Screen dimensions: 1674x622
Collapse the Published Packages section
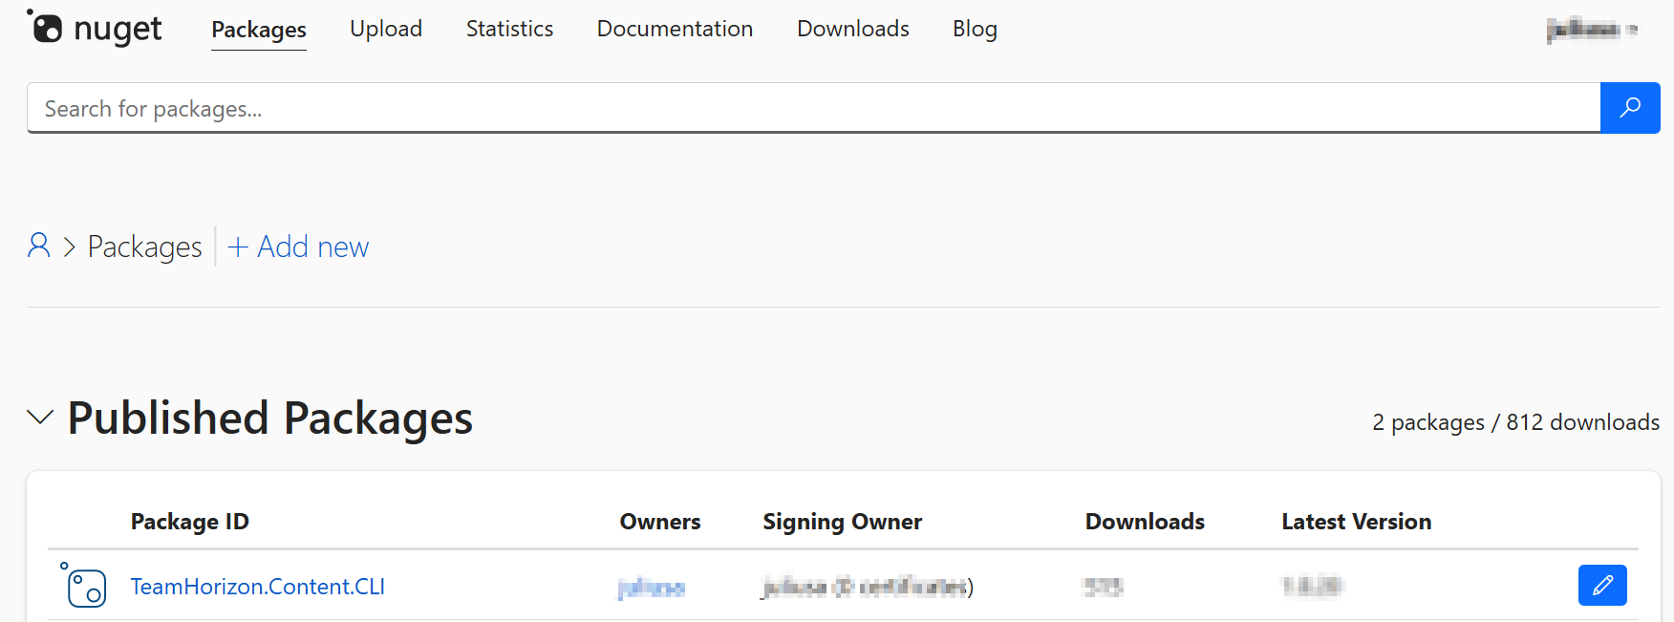(x=40, y=418)
